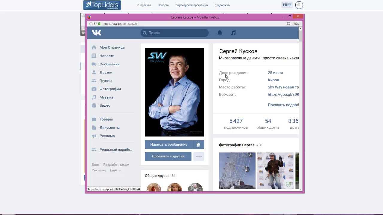Image resolution: width=383 pixels, height=215 pixels.
Task: Click the Многоразовые деньги status text
Action: tap(259, 58)
